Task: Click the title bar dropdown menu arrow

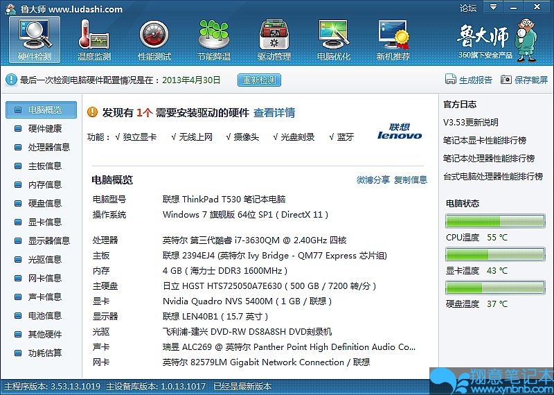Action: click(493, 7)
